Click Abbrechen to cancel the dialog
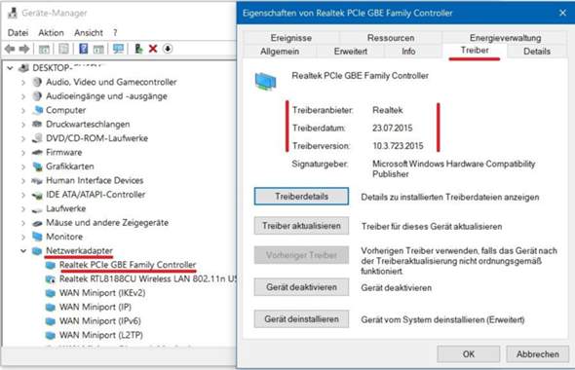Screen dimensions: 575x370 [x=538, y=354]
